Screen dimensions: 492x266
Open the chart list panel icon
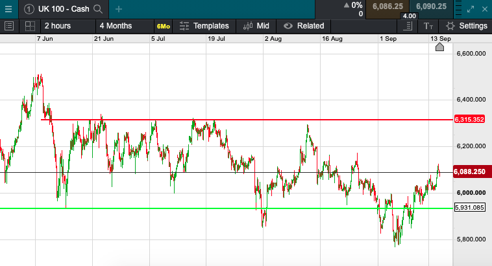click(9, 26)
